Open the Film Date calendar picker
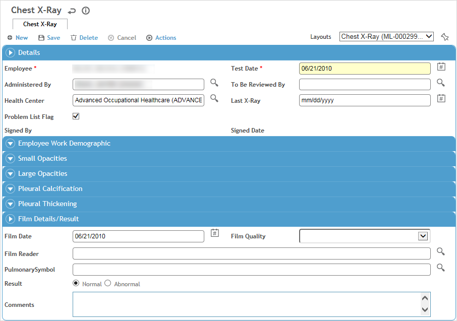457x321 pixels. 215,233
